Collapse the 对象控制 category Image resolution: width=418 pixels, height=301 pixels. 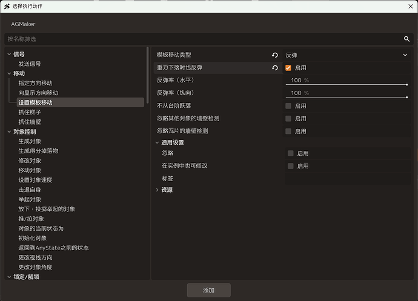click(9, 131)
